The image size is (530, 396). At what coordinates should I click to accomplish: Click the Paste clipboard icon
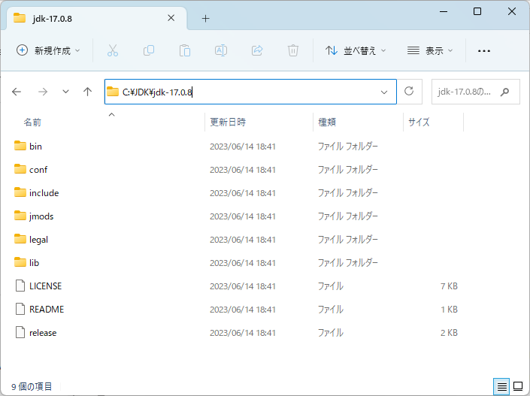click(x=184, y=50)
